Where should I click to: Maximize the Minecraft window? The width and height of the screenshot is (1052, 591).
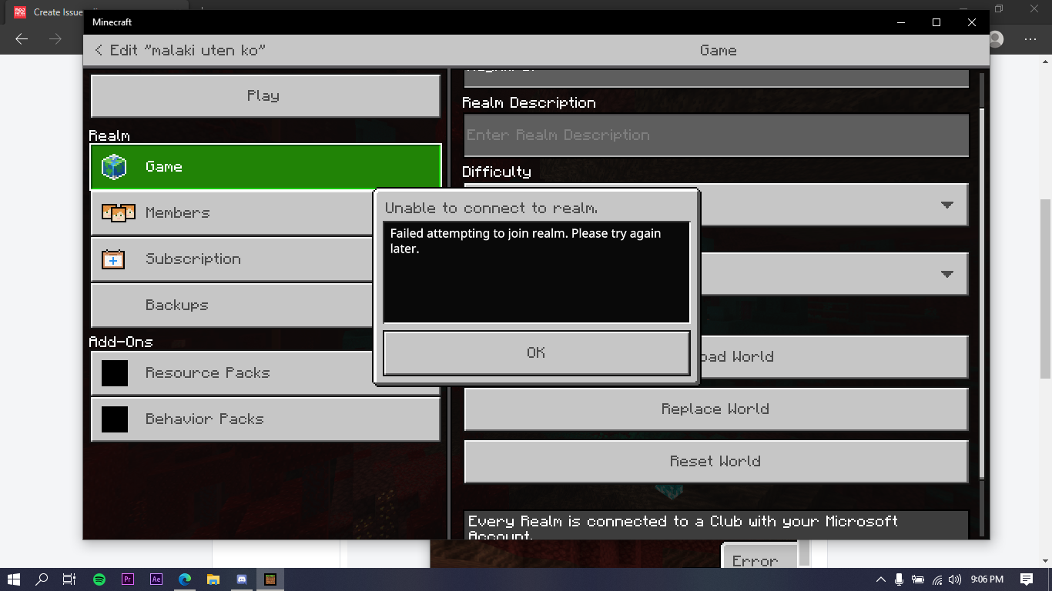coord(936,22)
